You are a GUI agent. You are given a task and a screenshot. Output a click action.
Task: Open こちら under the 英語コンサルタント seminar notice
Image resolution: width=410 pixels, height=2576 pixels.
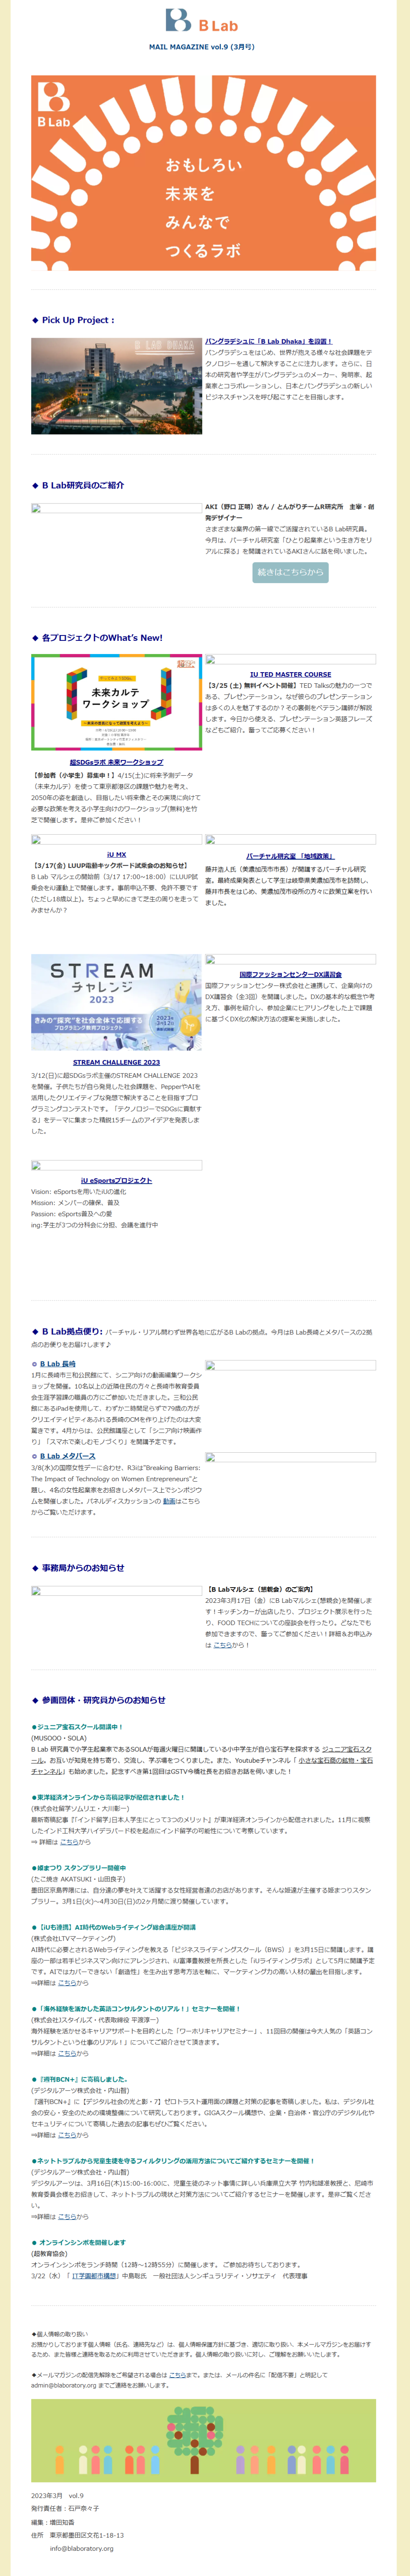[67, 2054]
